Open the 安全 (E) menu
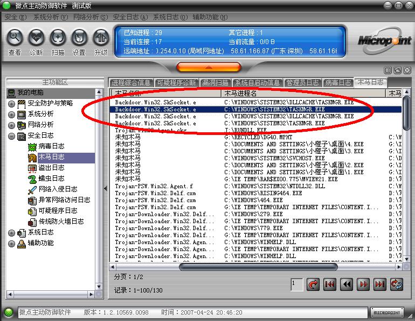 click(x=16, y=17)
